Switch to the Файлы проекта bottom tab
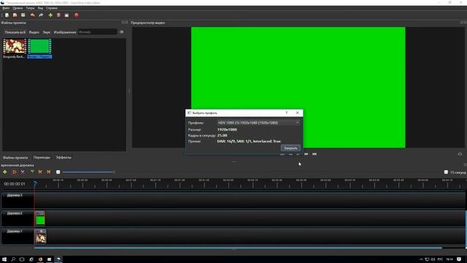The width and height of the screenshot is (467, 263). pyautogui.click(x=15, y=158)
